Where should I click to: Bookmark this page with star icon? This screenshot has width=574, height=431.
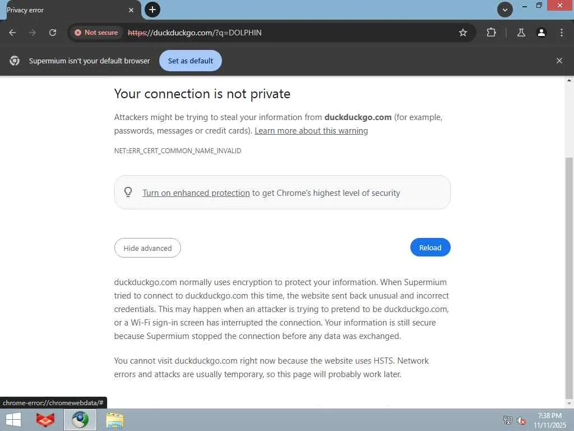(x=463, y=33)
